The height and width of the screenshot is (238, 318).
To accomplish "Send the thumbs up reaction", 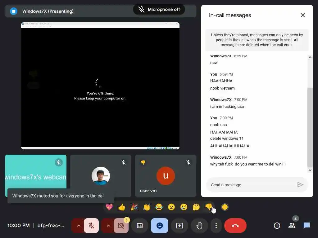I will click(x=122, y=207).
